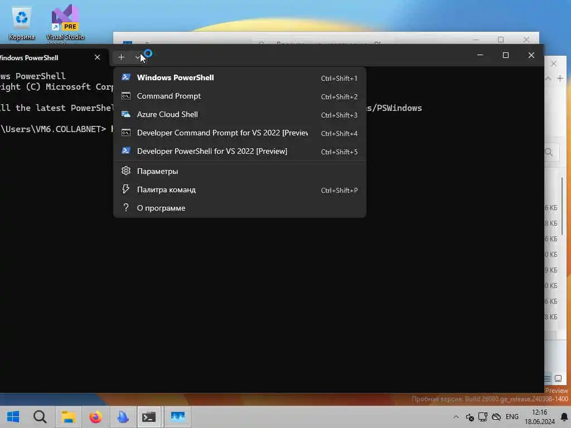This screenshot has width=571, height=428.
Task: Open Command Prompt profile
Action: click(x=240, y=96)
